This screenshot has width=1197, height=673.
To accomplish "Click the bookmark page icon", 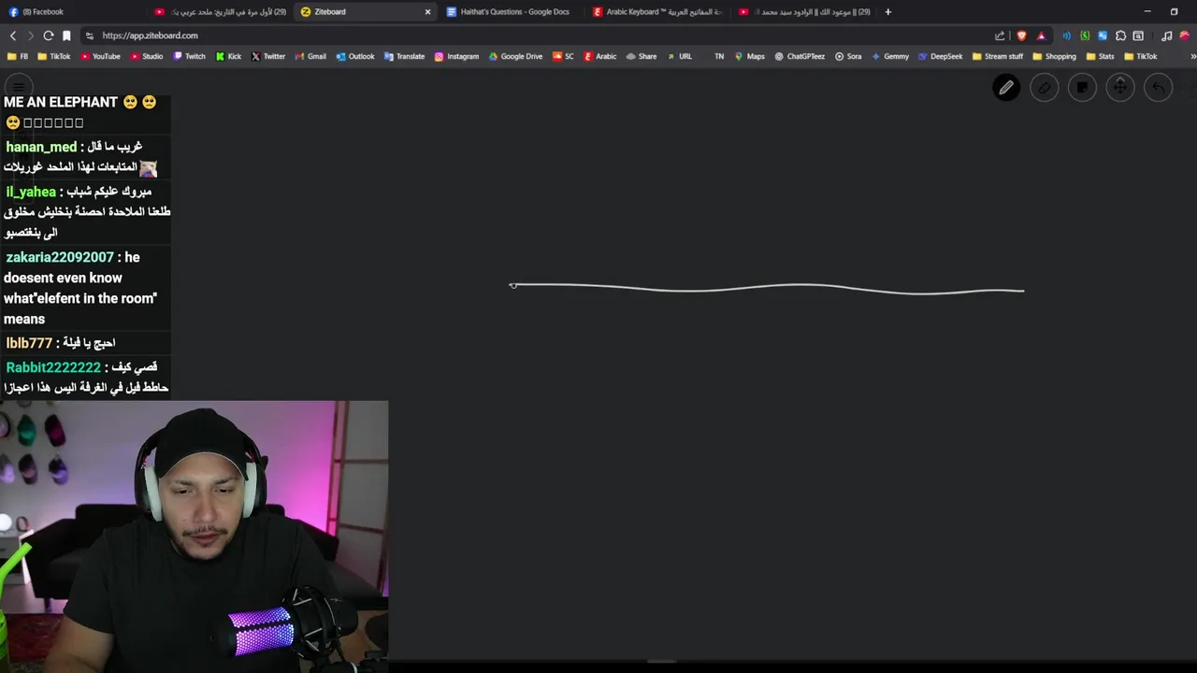I will [x=66, y=36].
